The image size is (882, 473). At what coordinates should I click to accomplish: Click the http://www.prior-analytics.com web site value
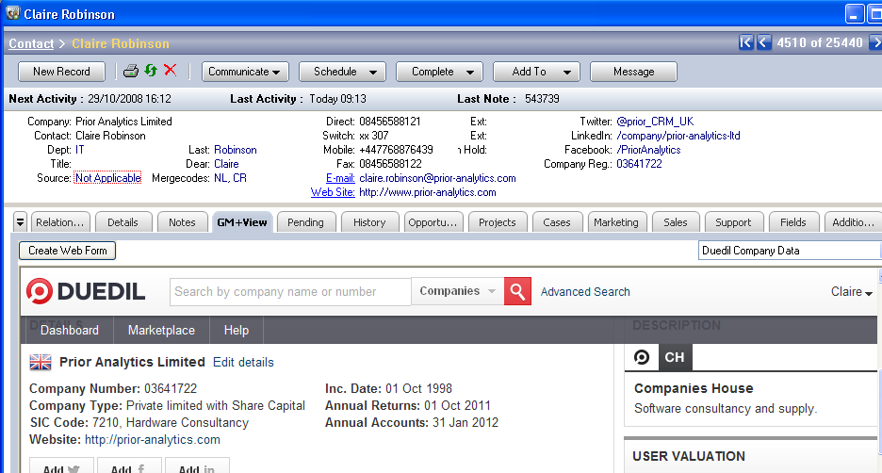point(428,192)
